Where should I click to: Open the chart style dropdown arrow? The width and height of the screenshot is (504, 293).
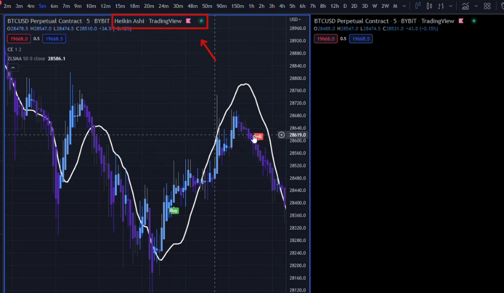(451, 6)
